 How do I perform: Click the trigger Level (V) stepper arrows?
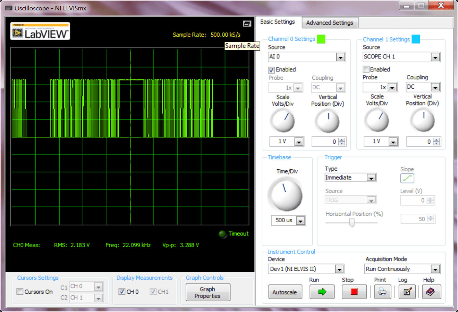(x=430, y=200)
